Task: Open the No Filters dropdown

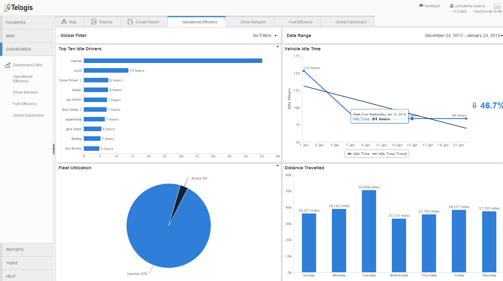Action: [x=265, y=36]
